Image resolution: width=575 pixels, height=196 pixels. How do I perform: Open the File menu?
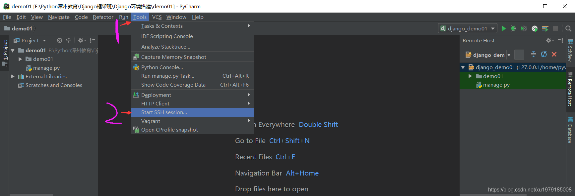(7, 17)
